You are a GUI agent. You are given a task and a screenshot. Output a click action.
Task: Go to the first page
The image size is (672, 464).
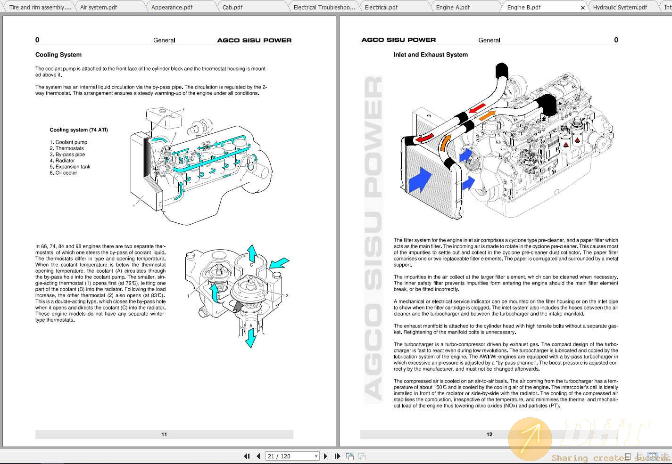[x=246, y=456]
